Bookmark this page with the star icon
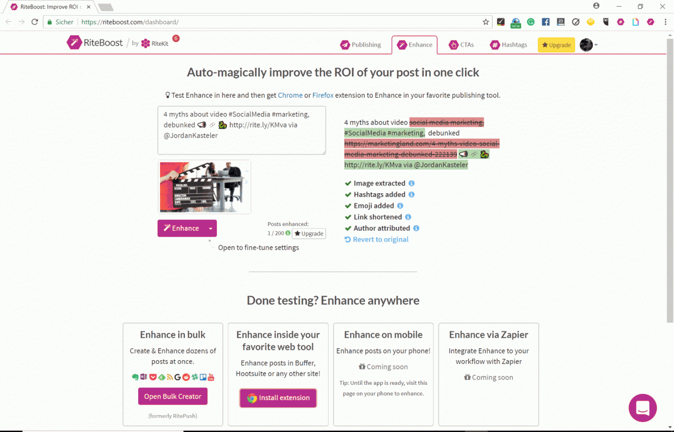This screenshot has height=432, width=674. [486, 22]
